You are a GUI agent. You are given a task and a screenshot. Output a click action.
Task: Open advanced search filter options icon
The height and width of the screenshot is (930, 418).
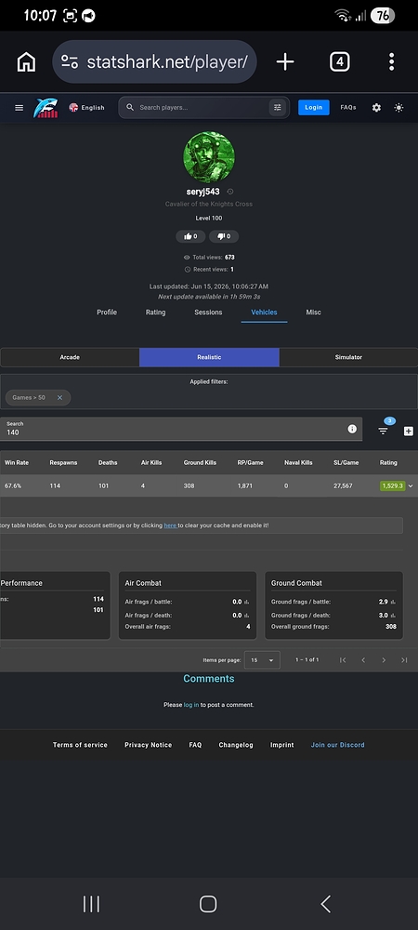(277, 107)
